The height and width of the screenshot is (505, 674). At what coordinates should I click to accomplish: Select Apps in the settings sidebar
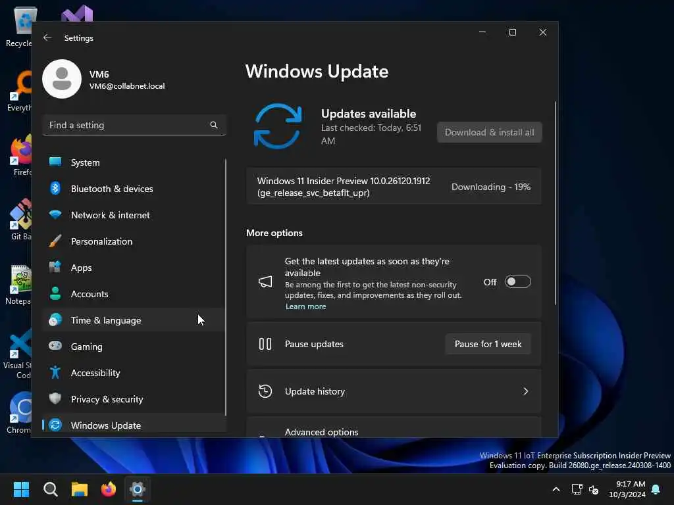134,268
